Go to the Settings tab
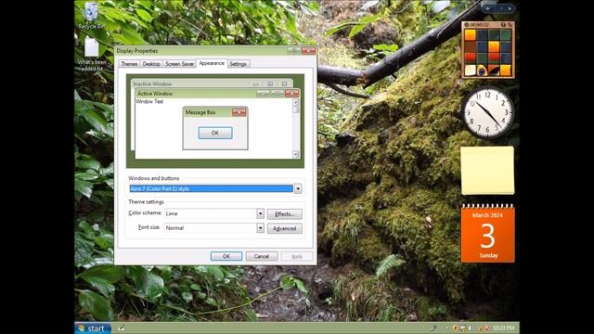594x334 pixels. [x=239, y=64]
